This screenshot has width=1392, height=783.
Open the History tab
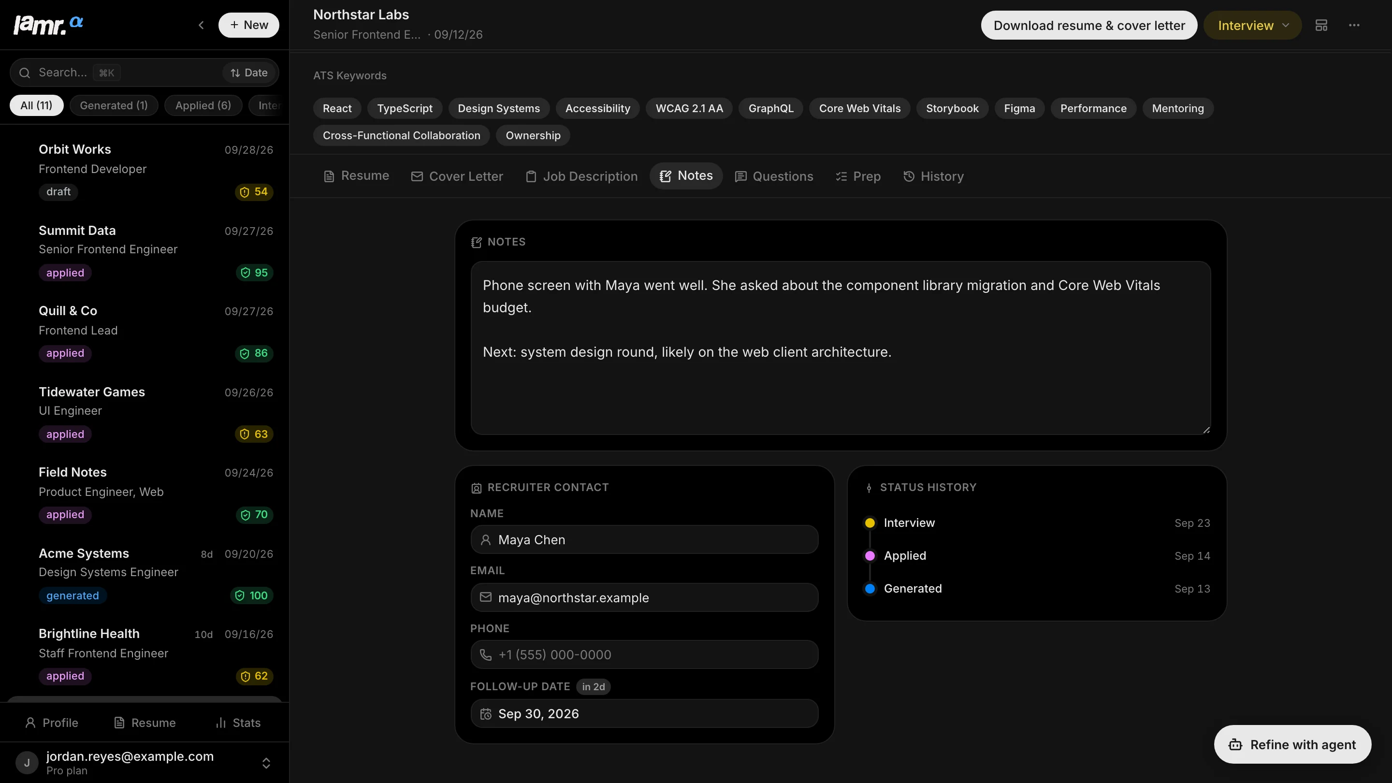point(933,176)
